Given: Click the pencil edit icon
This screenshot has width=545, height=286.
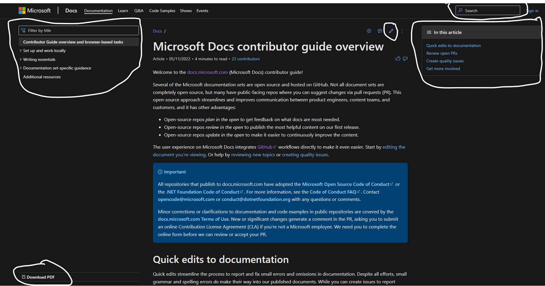Looking at the screenshot, I should point(391,31).
